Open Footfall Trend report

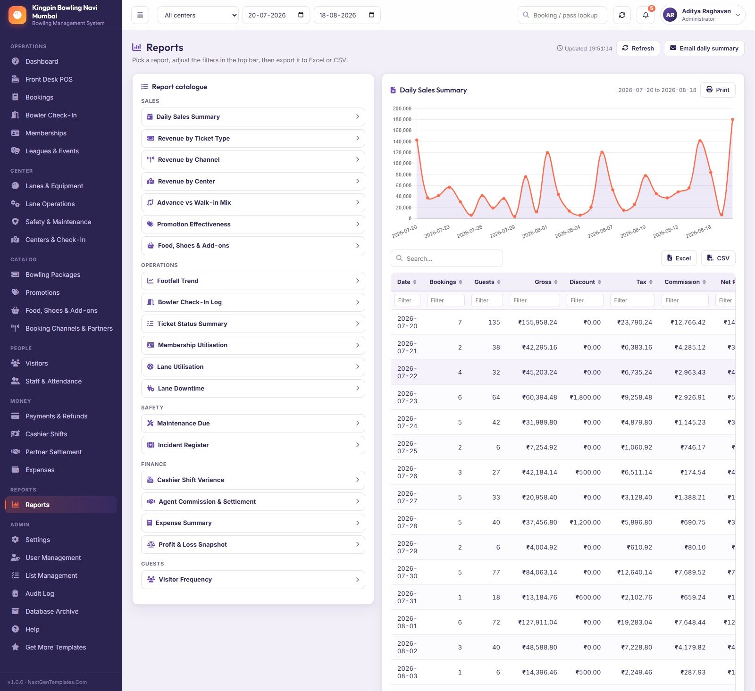[x=253, y=281]
